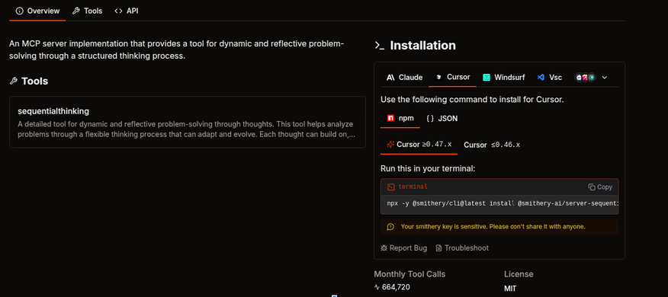Click the teal Windsurf logo icon
The image size is (668, 297).
(x=486, y=78)
